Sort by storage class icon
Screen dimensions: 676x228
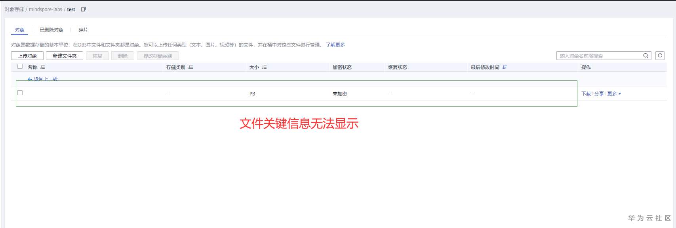[x=190, y=67]
